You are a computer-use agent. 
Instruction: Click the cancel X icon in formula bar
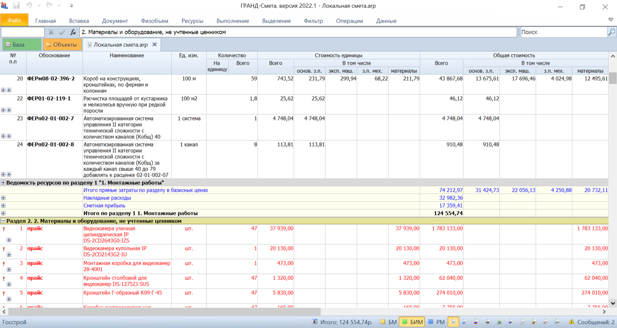[x=51, y=32]
